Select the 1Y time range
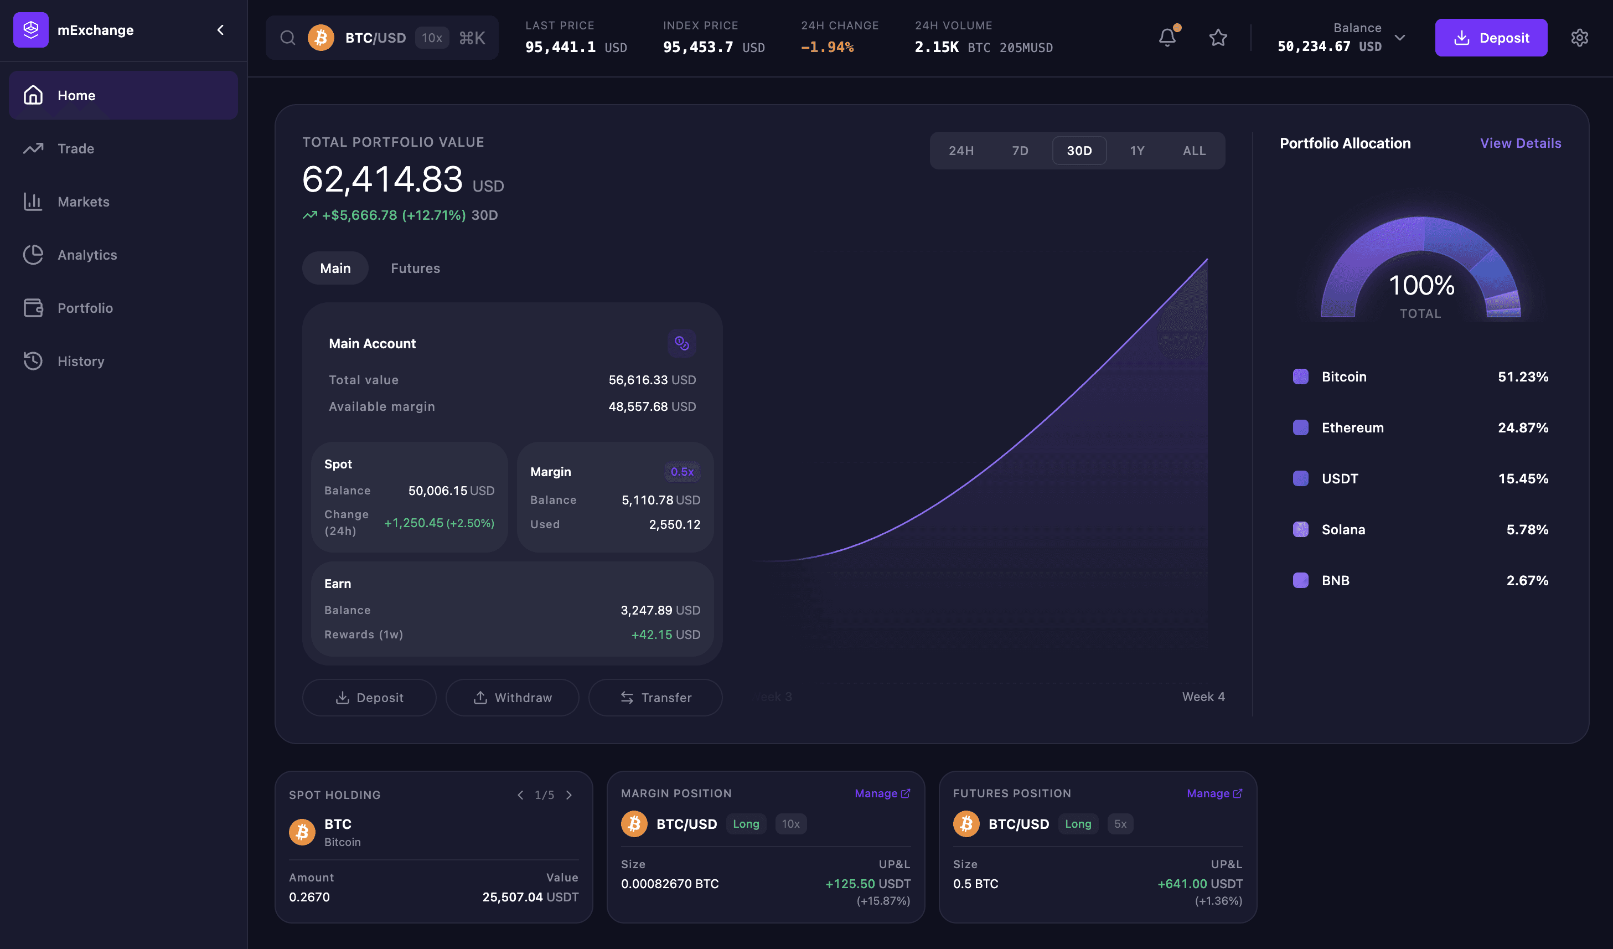The height and width of the screenshot is (949, 1613). 1137,151
